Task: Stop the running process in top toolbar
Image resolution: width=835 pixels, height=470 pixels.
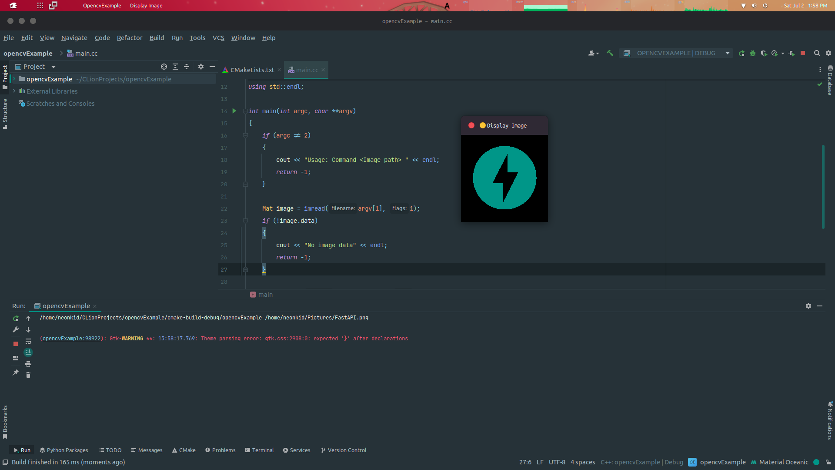Action: pyautogui.click(x=803, y=53)
